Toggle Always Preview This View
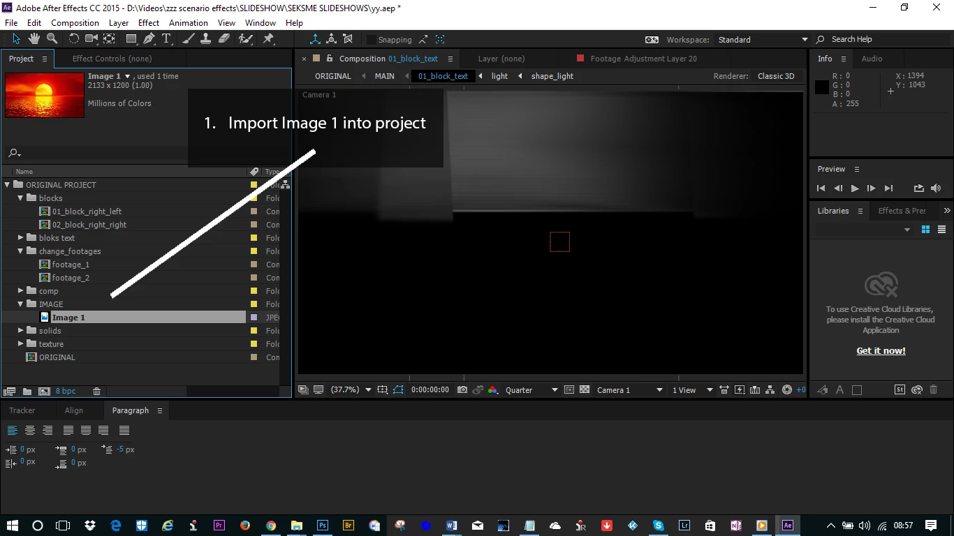Image resolution: width=954 pixels, height=536 pixels. tap(303, 390)
